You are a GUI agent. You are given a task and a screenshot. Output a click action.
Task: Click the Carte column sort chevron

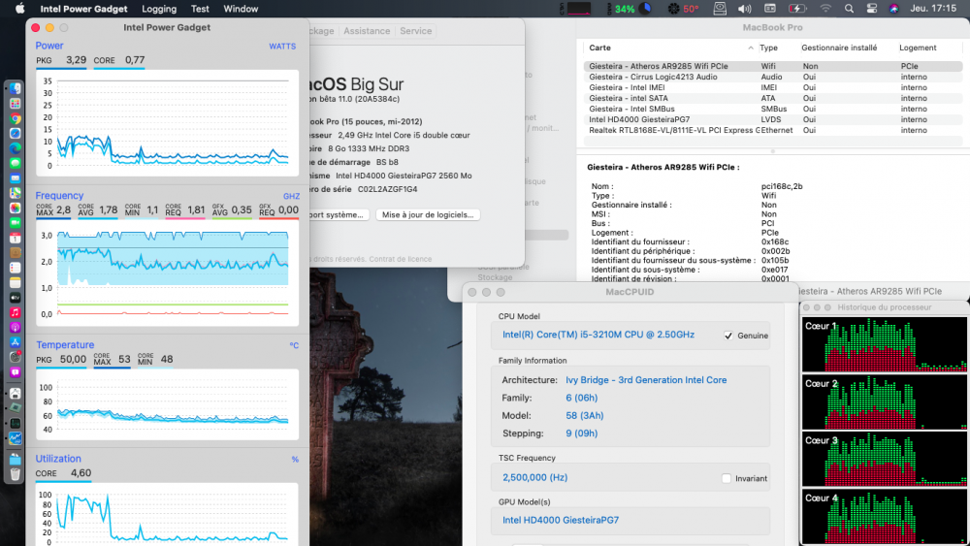[751, 48]
